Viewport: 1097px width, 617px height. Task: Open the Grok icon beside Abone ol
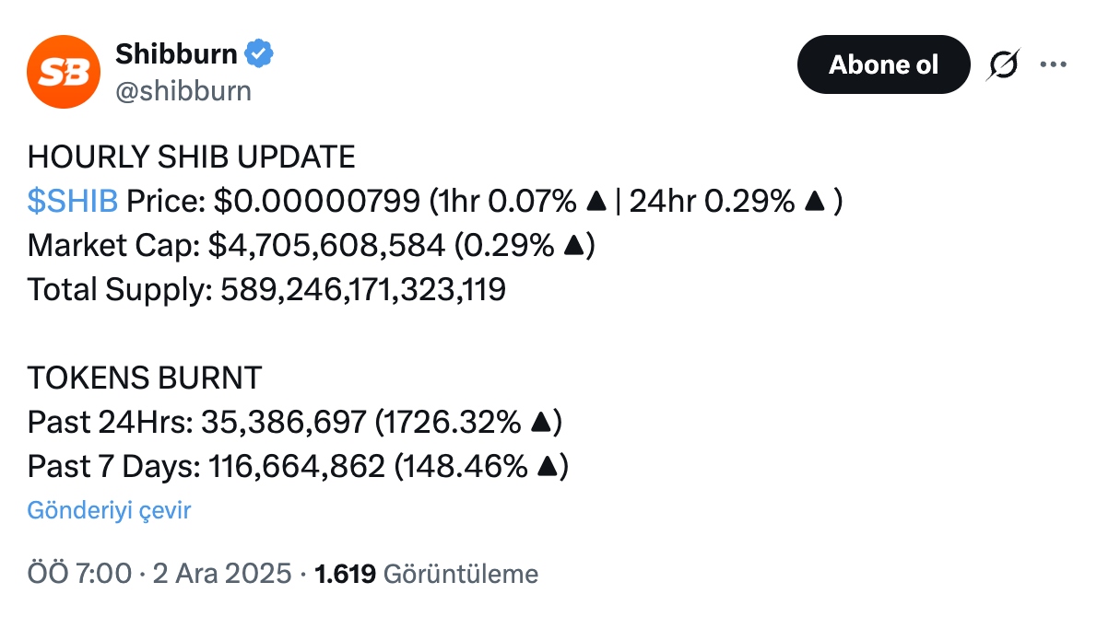pos(1004,64)
